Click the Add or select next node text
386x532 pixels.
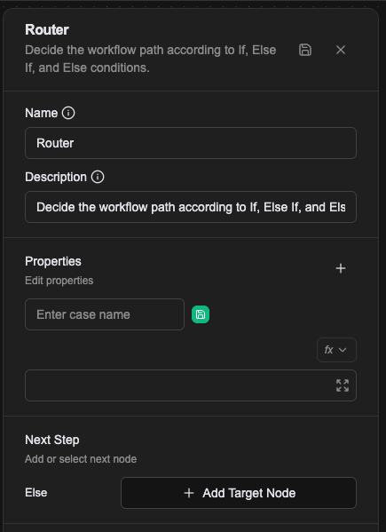pyautogui.click(x=81, y=459)
